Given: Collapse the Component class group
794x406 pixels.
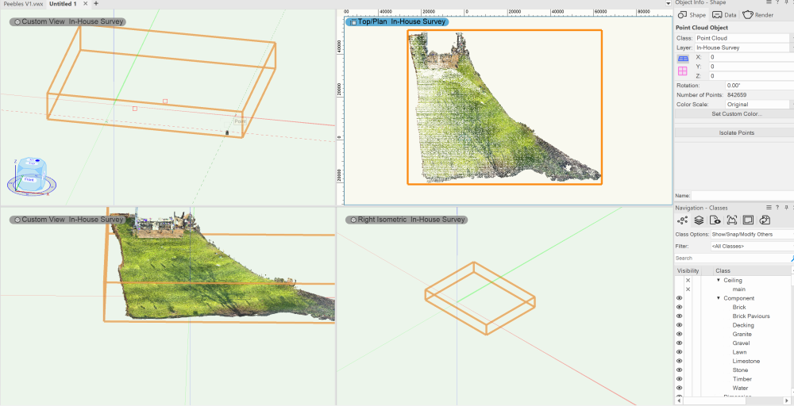Looking at the screenshot, I should [719, 298].
